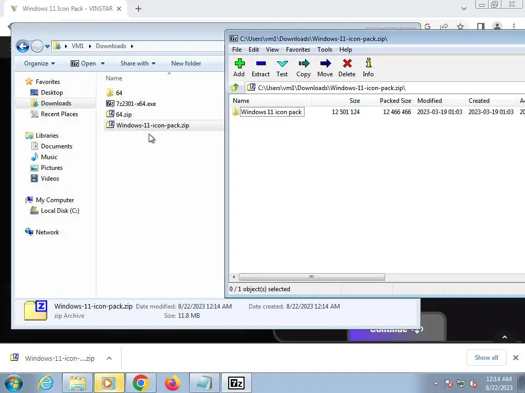The height and width of the screenshot is (393, 525).
Task: Run Test on the archive in 7-Zip
Action: click(x=282, y=68)
